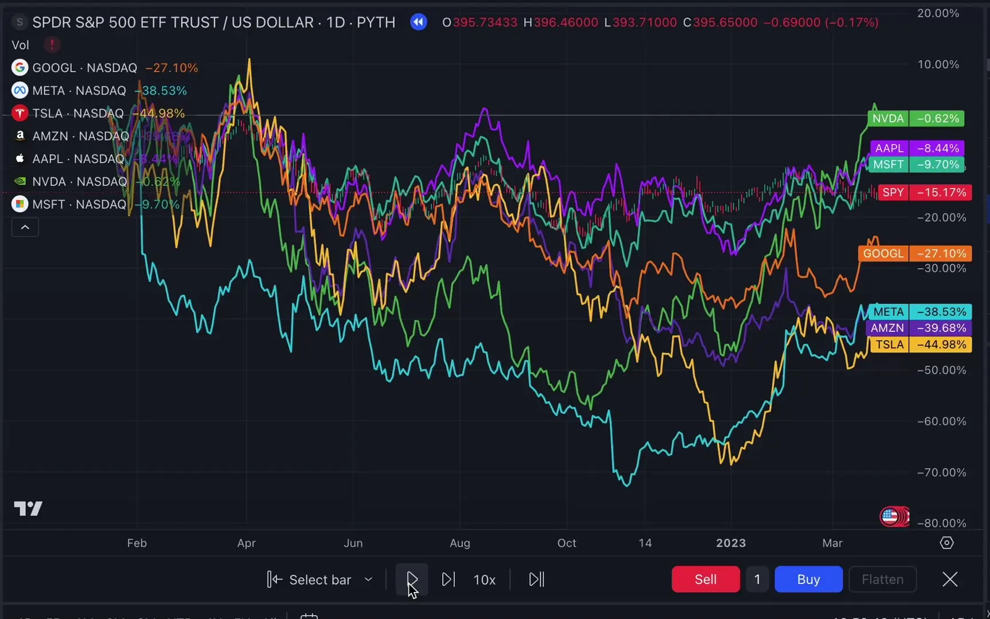Image resolution: width=990 pixels, height=619 pixels.
Task: Open the 10x replay speed selector
Action: 485,579
